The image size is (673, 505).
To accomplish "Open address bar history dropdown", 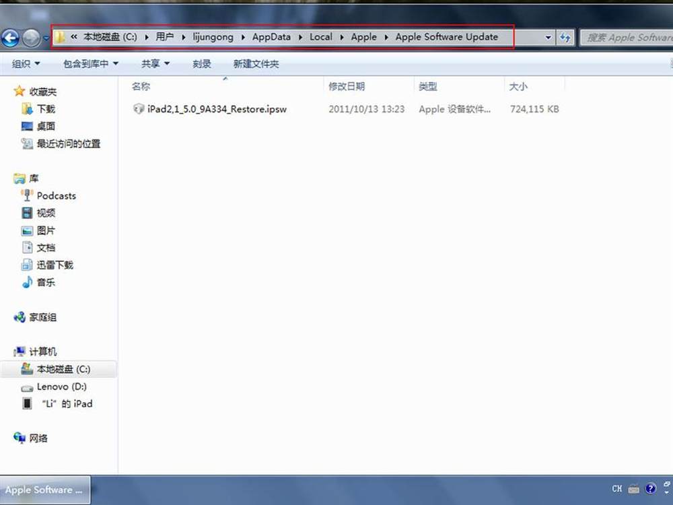I will click(x=548, y=37).
